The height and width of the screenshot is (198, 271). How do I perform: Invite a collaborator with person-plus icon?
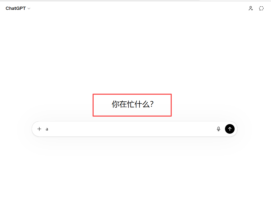[x=251, y=8]
